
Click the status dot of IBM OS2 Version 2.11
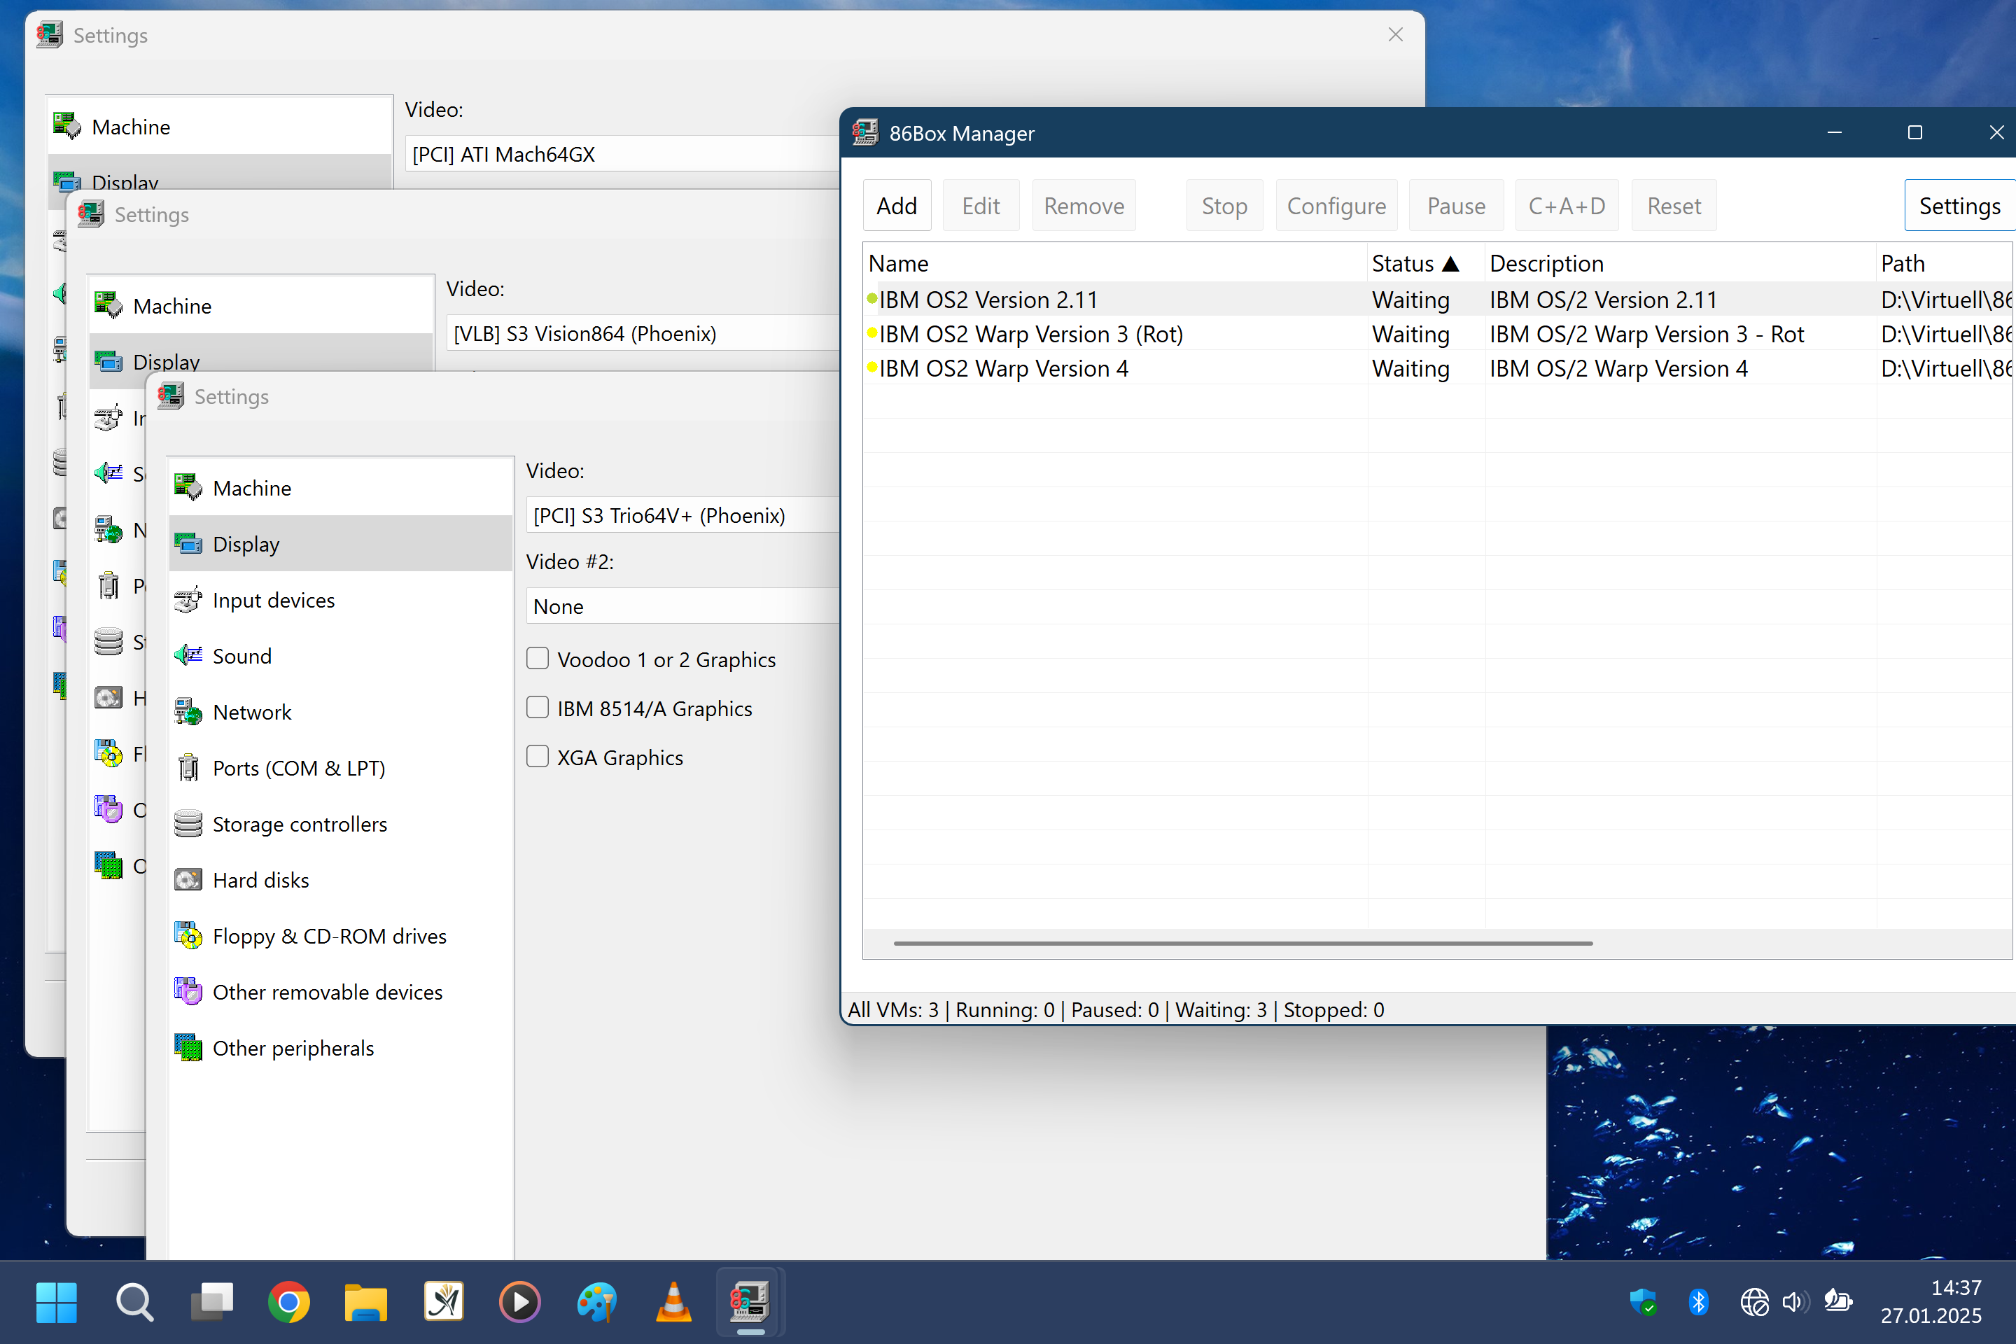[x=871, y=299]
